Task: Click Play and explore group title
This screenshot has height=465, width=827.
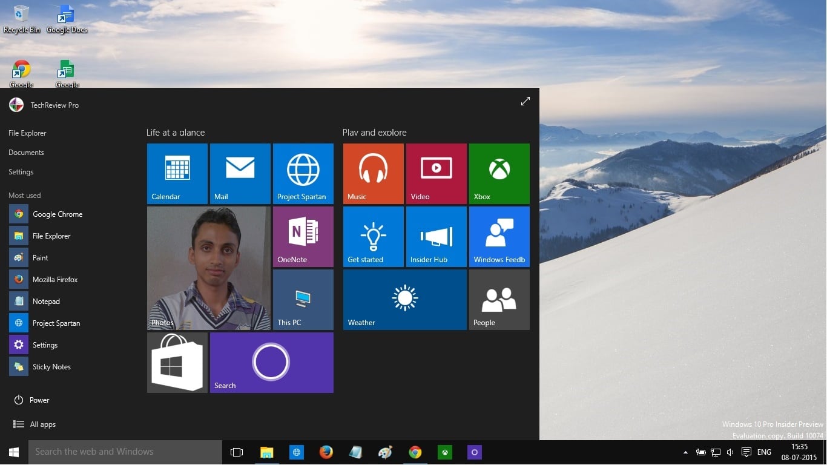Action: [x=375, y=133]
